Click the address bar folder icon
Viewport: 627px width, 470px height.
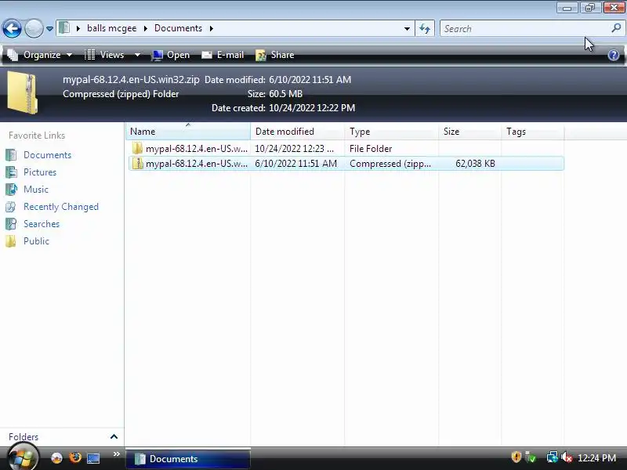click(x=64, y=28)
